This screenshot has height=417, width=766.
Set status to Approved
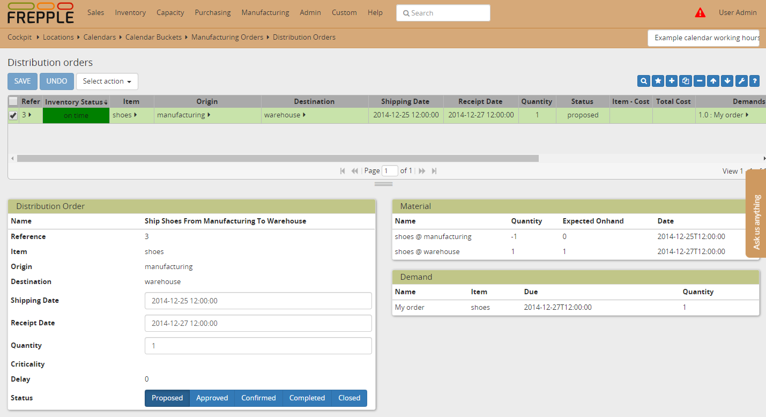[x=212, y=398]
